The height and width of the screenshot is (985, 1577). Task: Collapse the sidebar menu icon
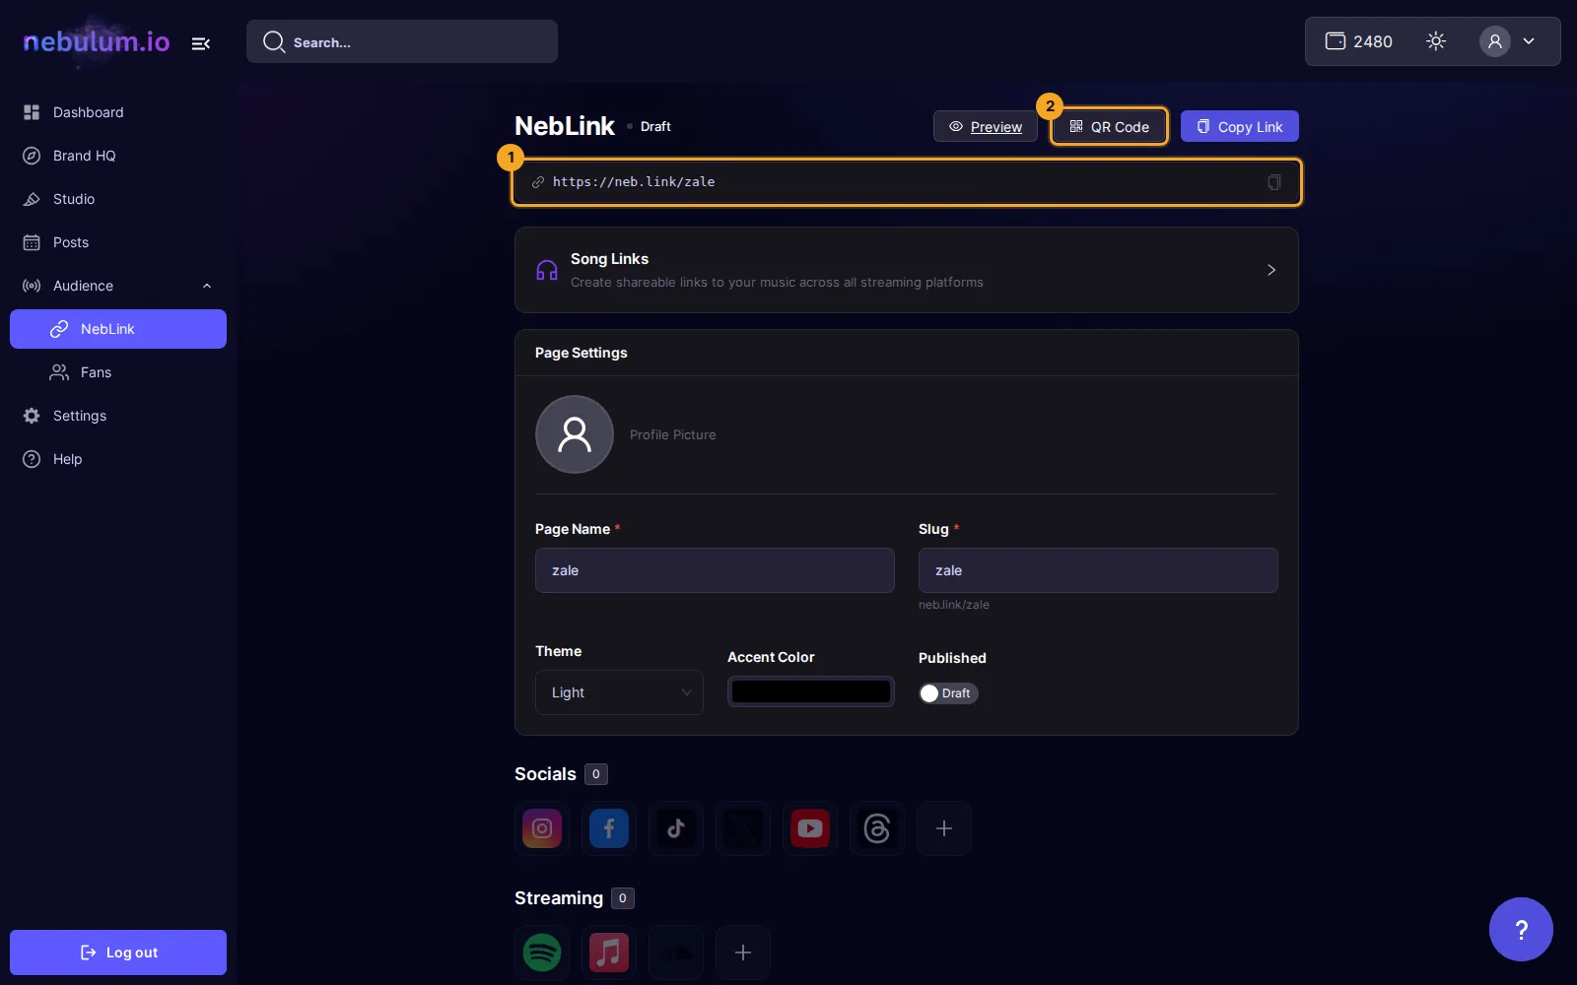click(x=201, y=43)
